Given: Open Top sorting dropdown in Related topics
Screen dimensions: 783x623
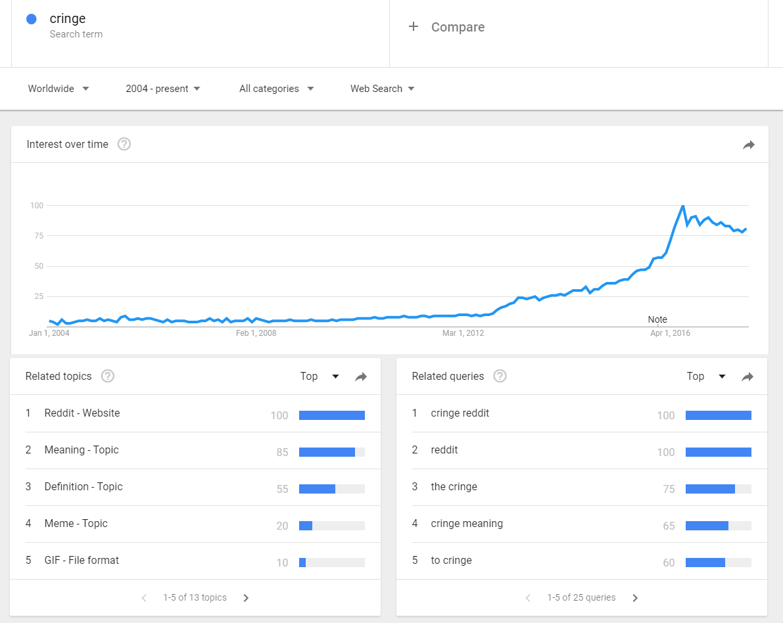Looking at the screenshot, I should (x=320, y=377).
